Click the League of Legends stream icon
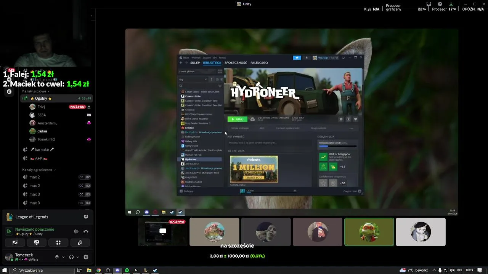 point(86,217)
